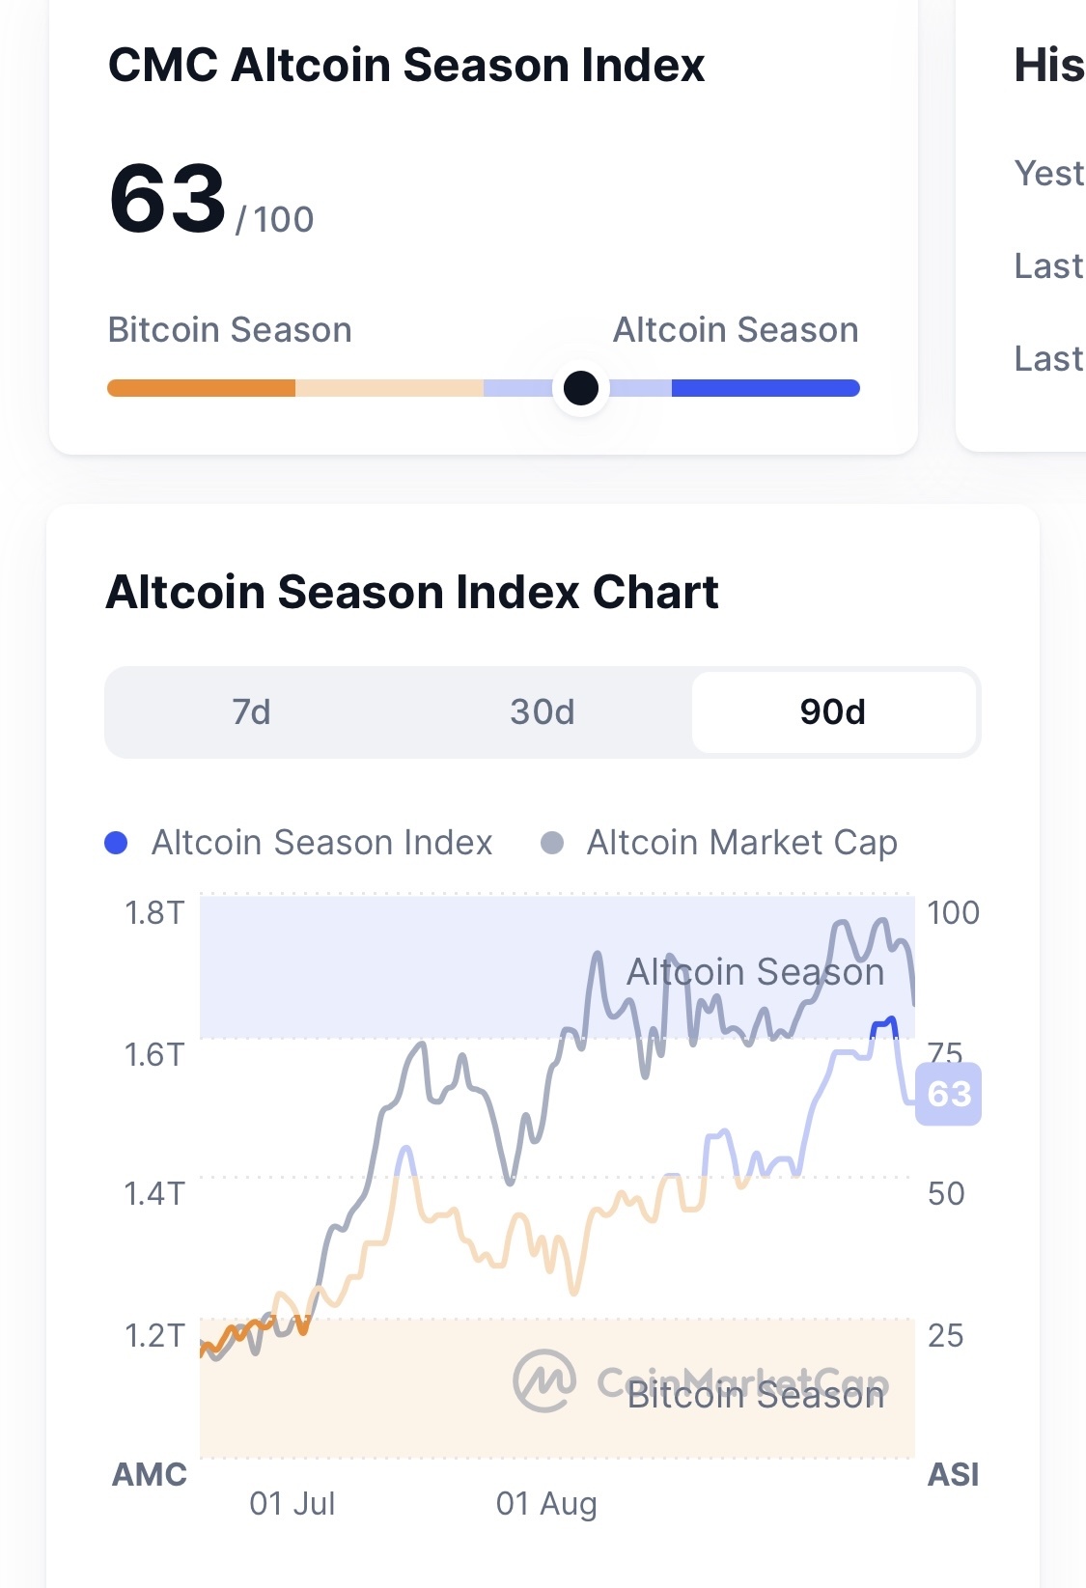Screen dimensions: 1086x1588
Task: Click the CMC Altcoin Season Index title
Action: click(x=406, y=65)
